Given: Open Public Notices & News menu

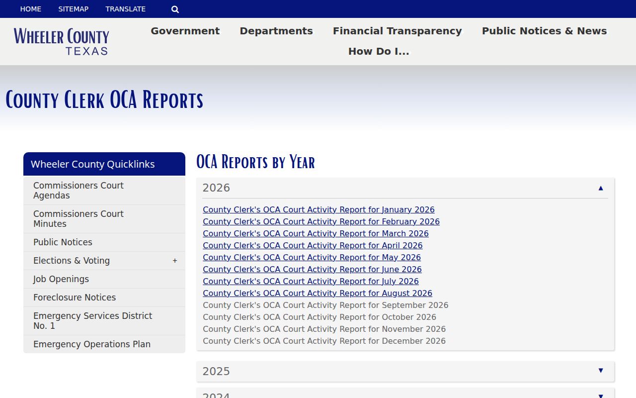Looking at the screenshot, I should pyautogui.click(x=545, y=31).
